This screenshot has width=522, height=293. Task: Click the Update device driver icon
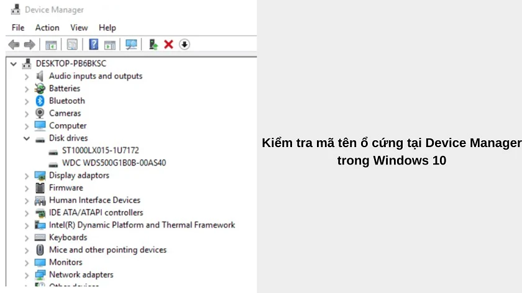point(153,44)
